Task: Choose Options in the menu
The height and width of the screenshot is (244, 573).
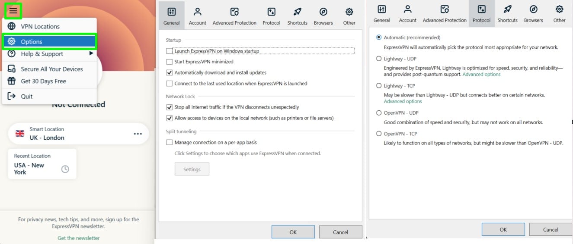Action: 49,42
